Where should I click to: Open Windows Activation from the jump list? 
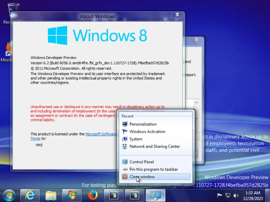point(156,132)
